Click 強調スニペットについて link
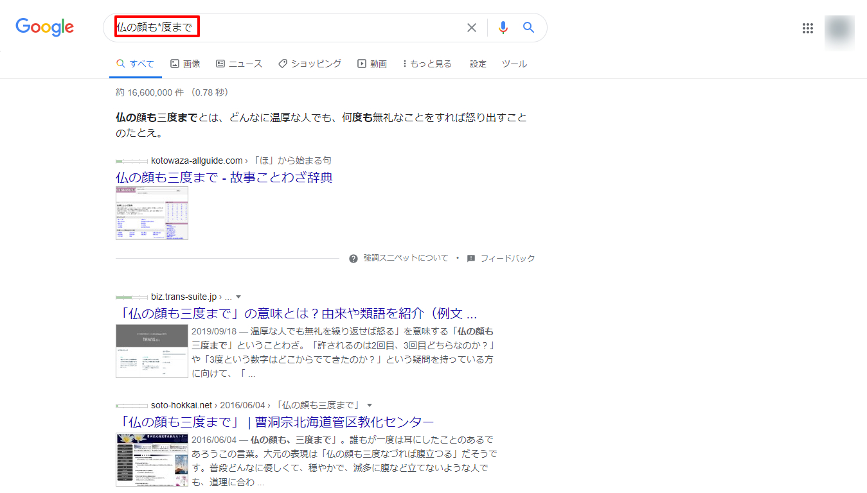 406,259
